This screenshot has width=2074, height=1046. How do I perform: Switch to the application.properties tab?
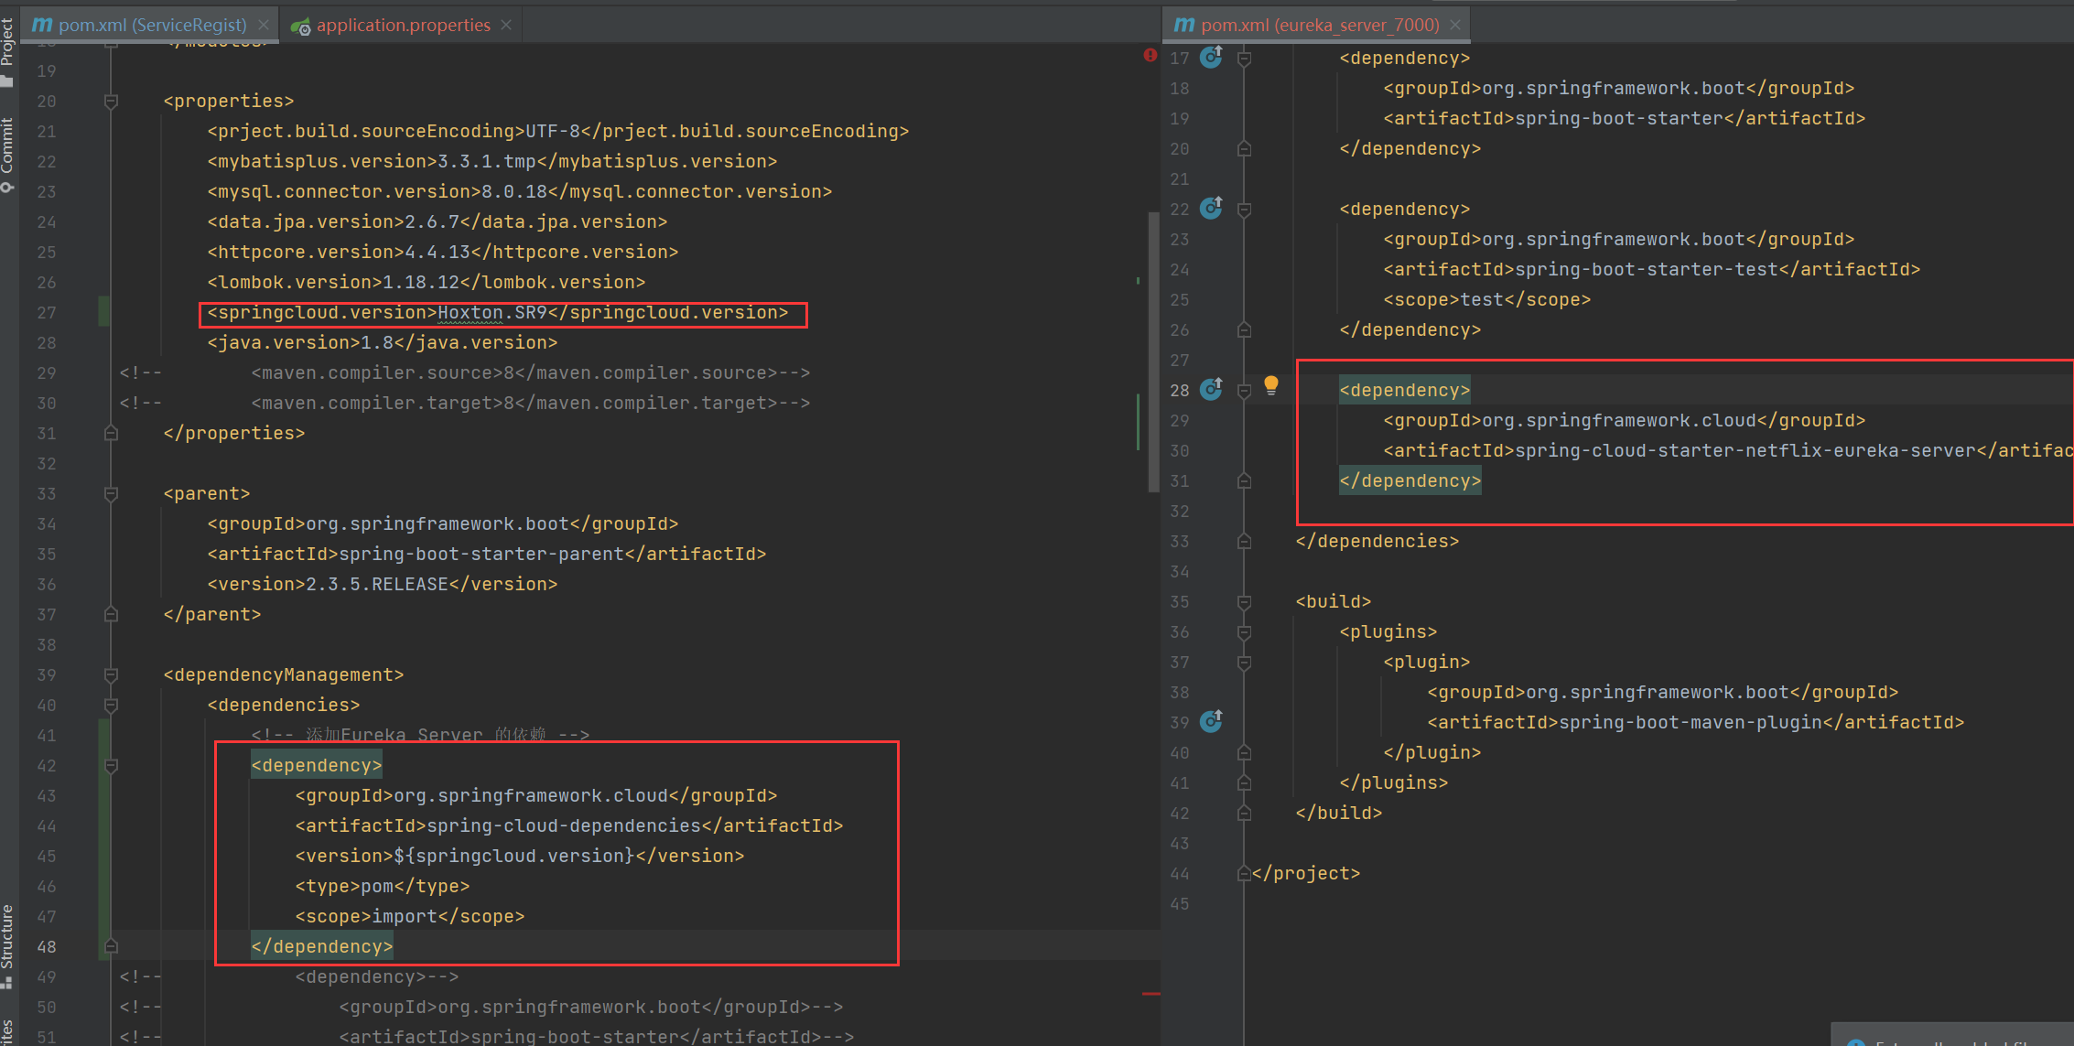(403, 25)
